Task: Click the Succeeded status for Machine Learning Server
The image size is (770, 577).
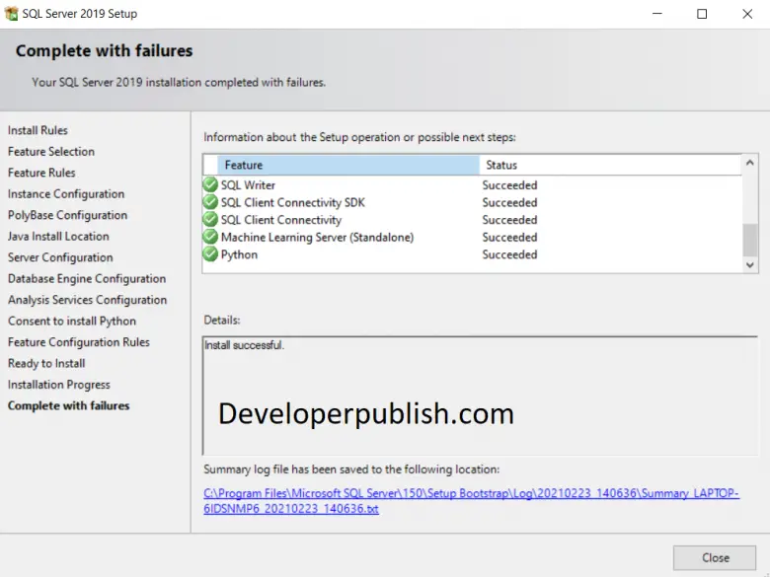Action: point(509,237)
